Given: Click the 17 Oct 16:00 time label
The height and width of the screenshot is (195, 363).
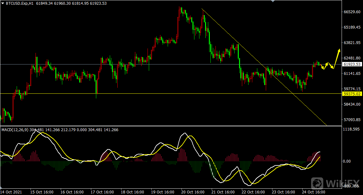Looking at the screenshot, I should pyautogui.click(x=102, y=192).
